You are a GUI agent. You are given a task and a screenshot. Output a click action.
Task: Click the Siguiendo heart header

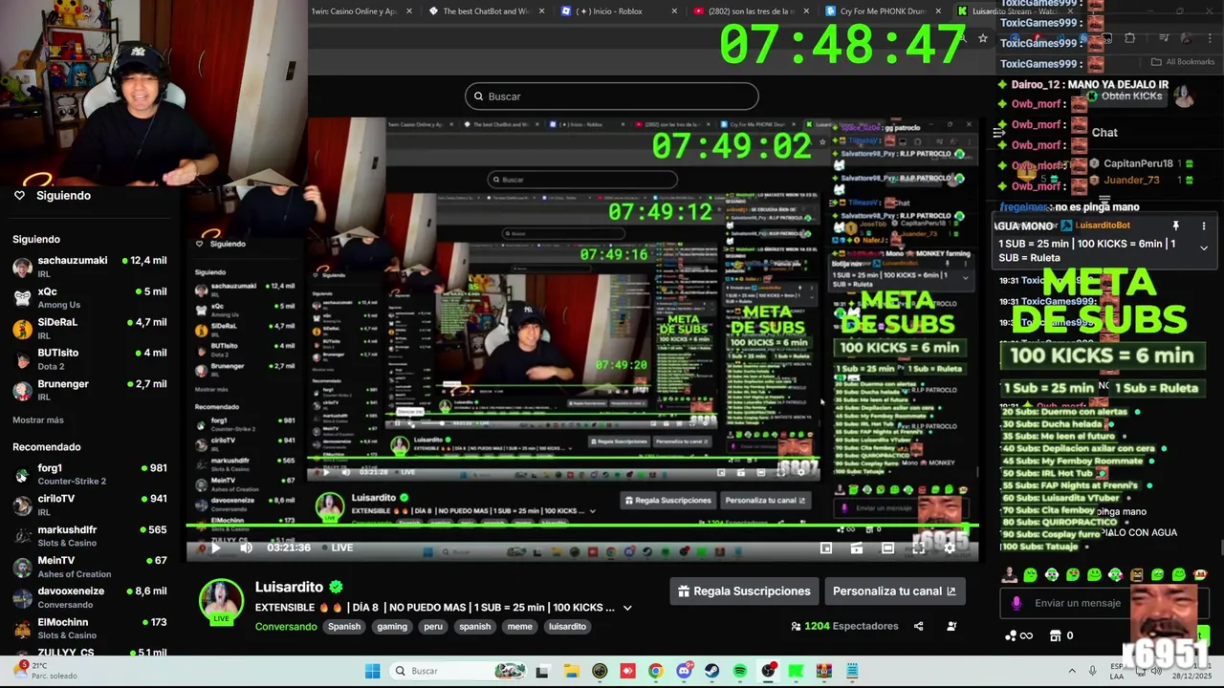tap(53, 195)
